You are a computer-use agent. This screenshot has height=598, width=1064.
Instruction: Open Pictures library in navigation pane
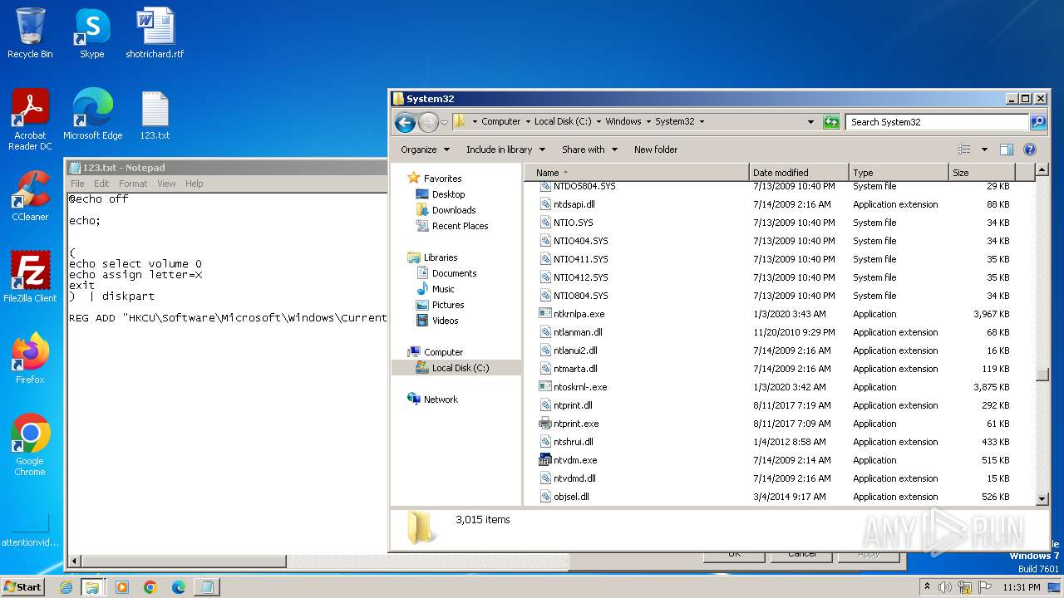click(x=448, y=305)
